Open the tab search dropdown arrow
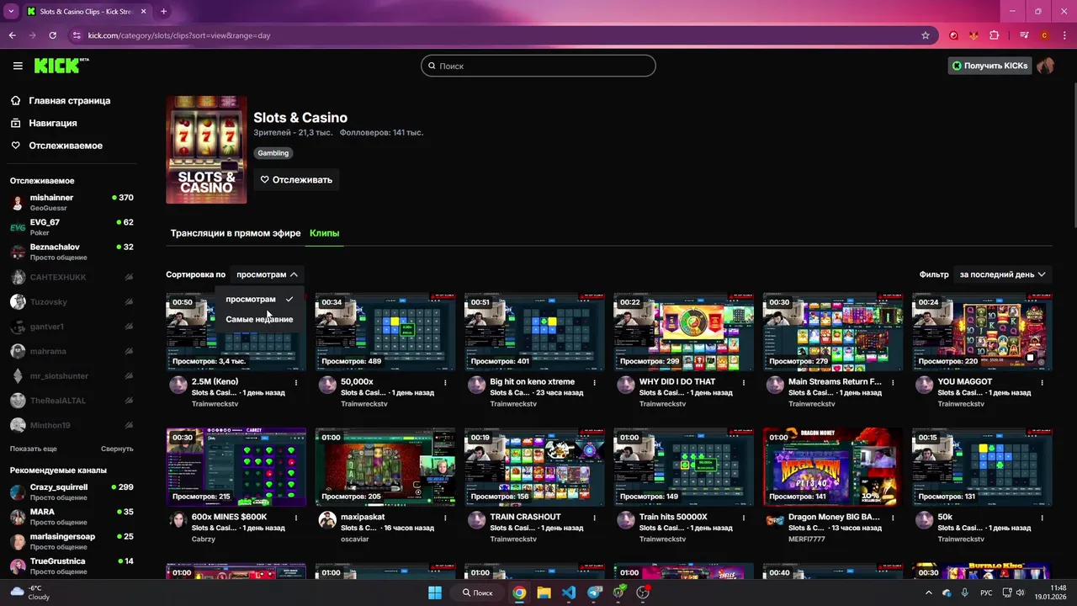 11,12
